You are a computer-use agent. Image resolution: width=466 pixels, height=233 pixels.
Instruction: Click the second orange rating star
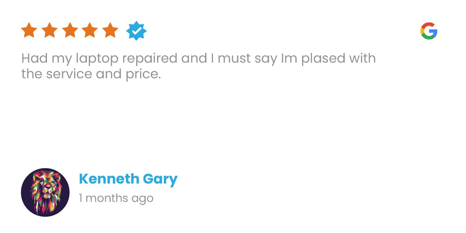(50, 30)
